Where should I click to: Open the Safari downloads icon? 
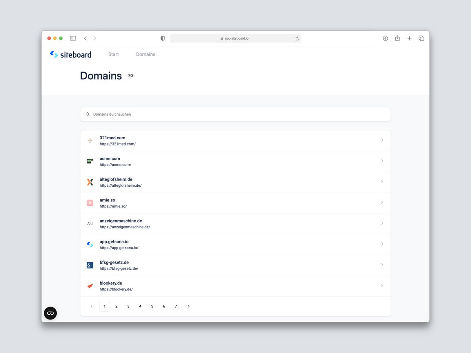click(x=386, y=38)
